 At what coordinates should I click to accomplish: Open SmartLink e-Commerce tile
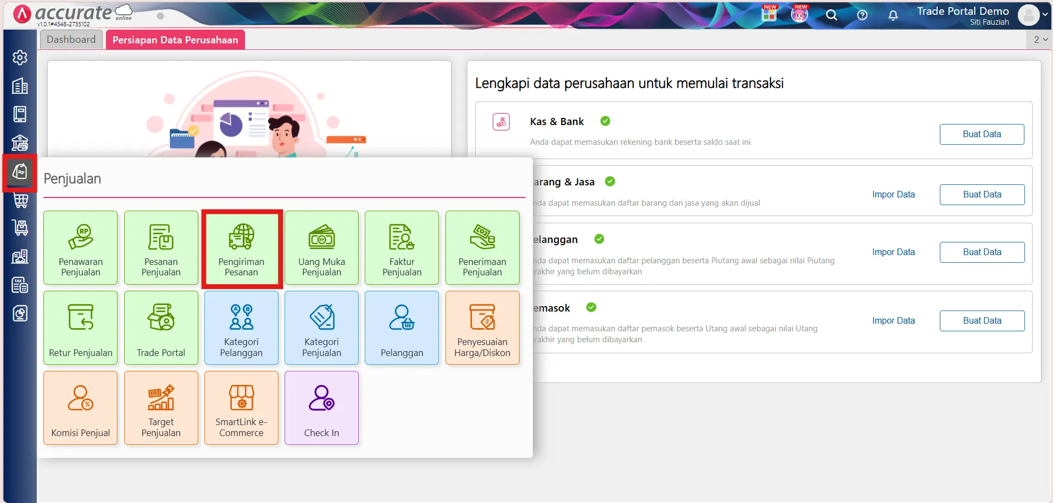point(241,408)
